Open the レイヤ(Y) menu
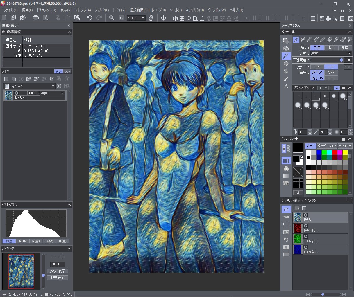The height and width of the screenshot is (297, 354). [119, 10]
